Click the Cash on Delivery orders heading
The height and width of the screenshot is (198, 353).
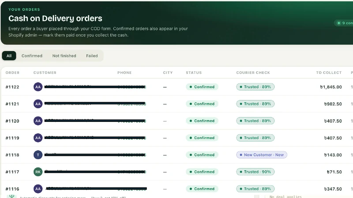56,18
